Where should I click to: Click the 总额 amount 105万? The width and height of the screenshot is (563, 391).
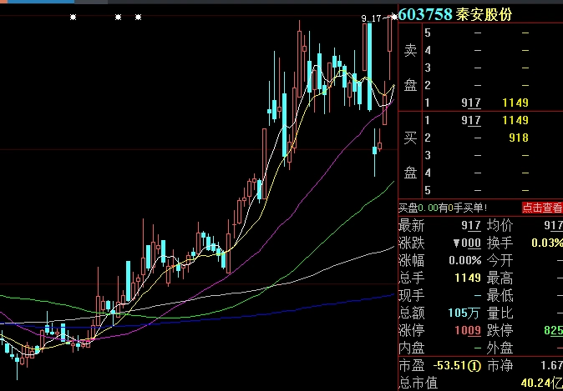465,313
